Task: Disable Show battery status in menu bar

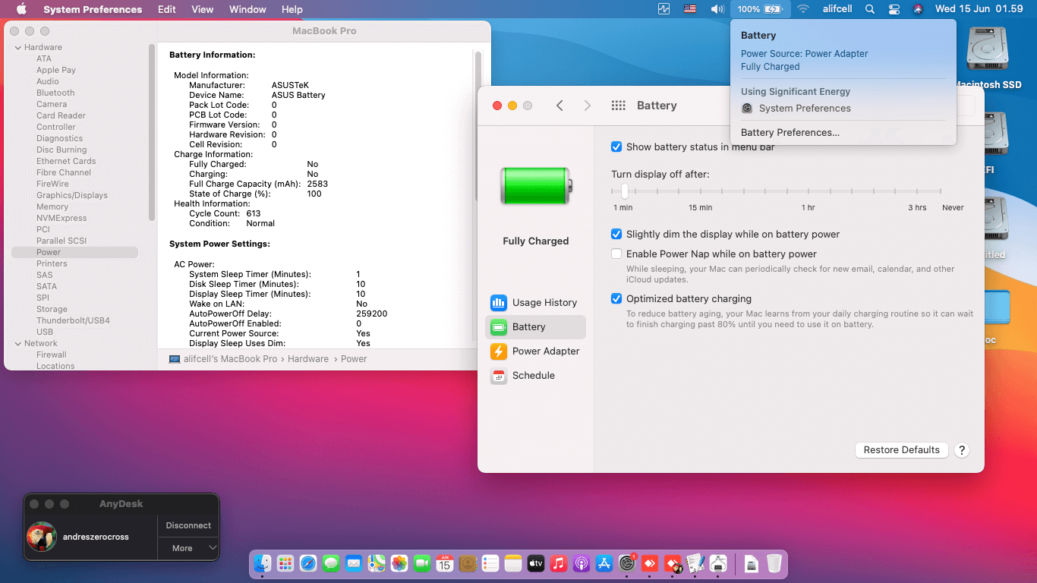Action: click(616, 147)
